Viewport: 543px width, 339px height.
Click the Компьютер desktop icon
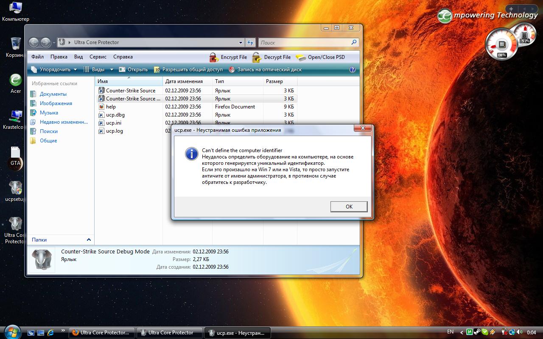coord(16,12)
